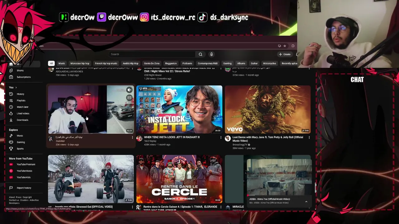Open options menu for Rentre dans le Cercle

[x=221, y=207]
